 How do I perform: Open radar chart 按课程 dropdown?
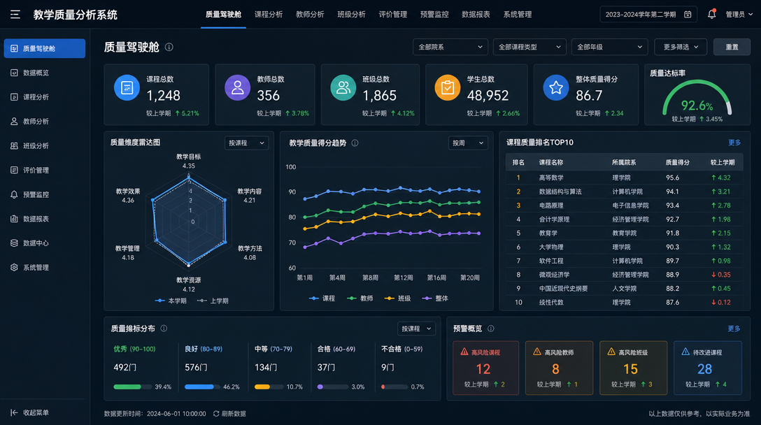click(246, 143)
